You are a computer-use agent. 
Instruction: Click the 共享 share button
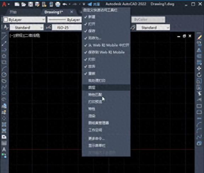[x=94, y=4]
